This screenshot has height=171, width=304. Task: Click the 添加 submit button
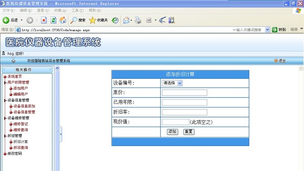[x=172, y=132]
